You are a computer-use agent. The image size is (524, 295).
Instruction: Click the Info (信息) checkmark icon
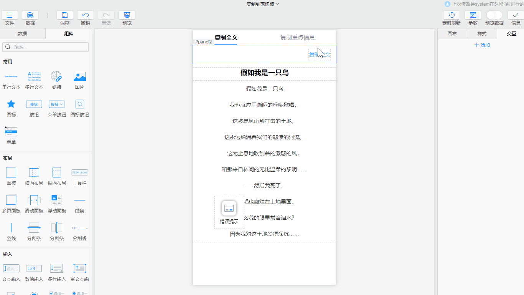(516, 15)
